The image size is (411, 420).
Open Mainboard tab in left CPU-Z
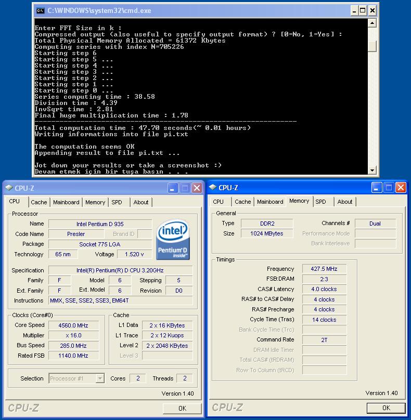(66, 202)
